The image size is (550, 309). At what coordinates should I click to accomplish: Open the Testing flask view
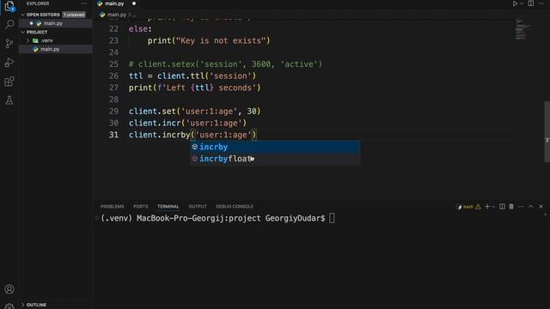(9, 100)
